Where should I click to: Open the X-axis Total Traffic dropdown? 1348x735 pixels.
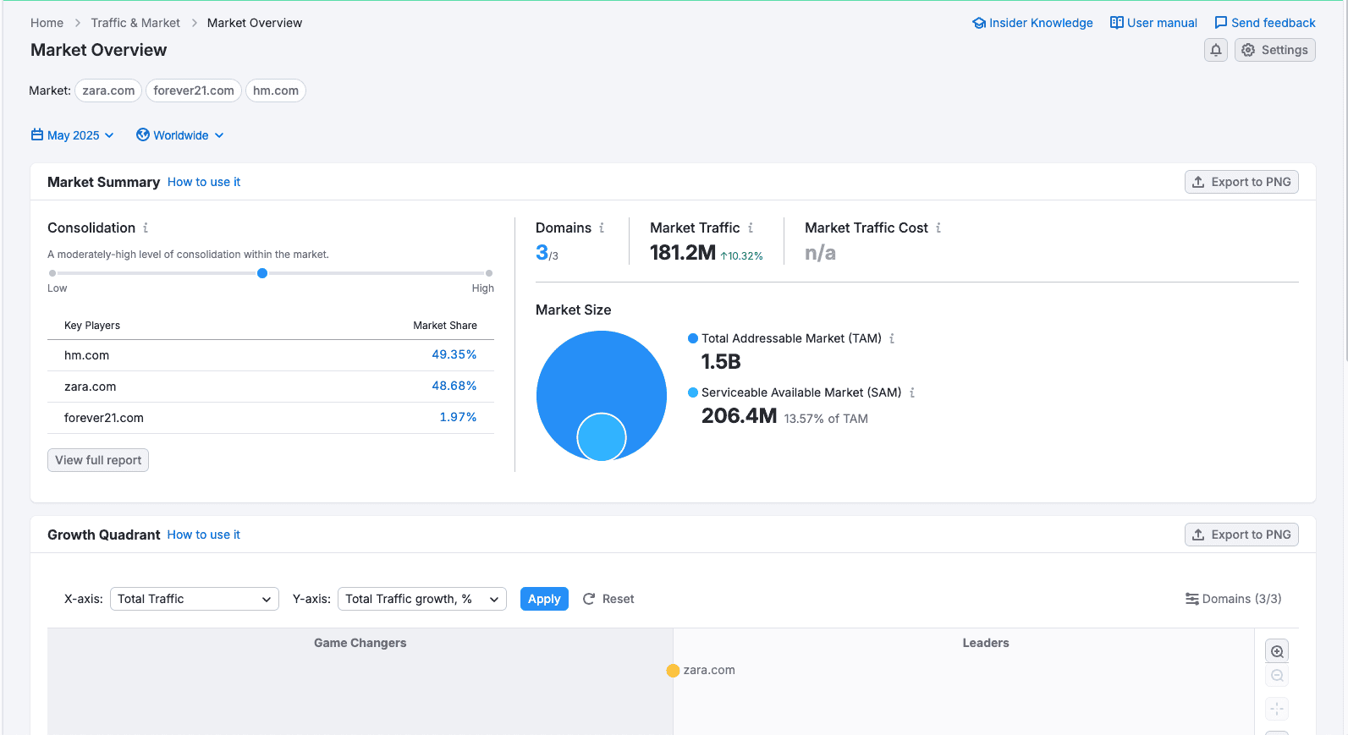click(195, 599)
